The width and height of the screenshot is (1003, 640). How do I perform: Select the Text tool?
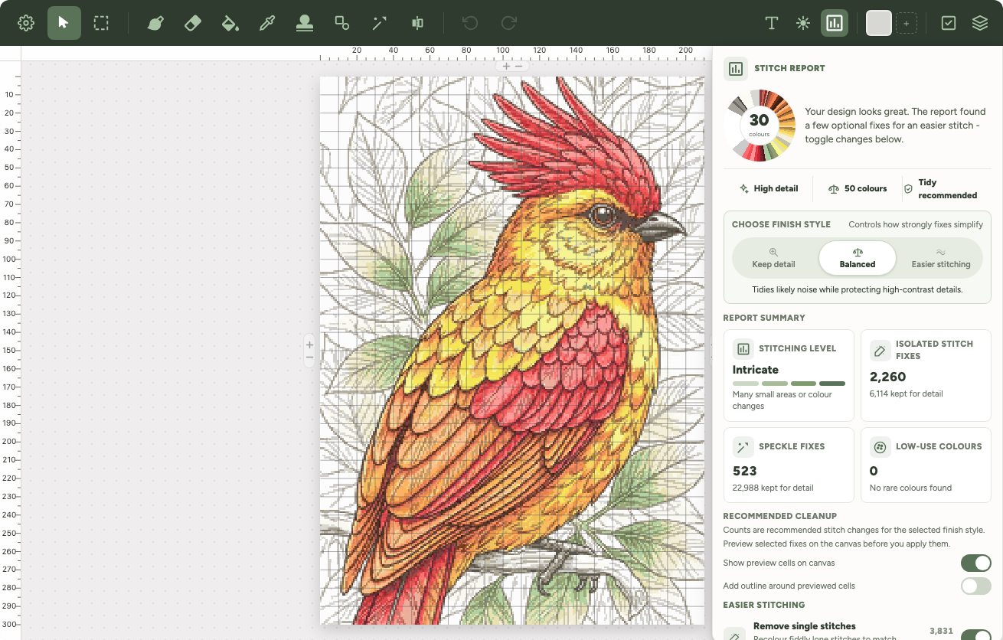772,23
